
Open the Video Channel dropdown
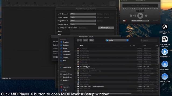[83, 17]
